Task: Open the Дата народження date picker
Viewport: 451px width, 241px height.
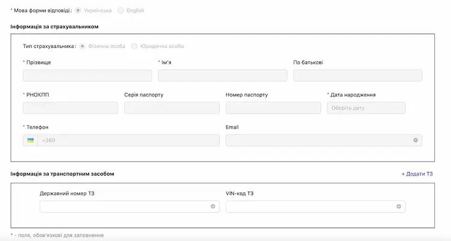Action: (366, 108)
